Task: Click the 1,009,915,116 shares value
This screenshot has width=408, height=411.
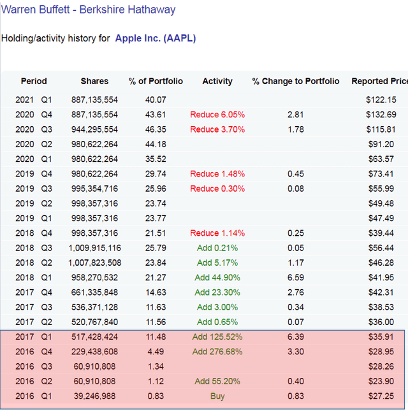Action: tap(94, 248)
